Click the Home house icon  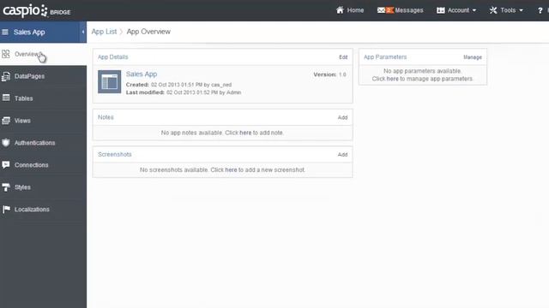[340, 9]
